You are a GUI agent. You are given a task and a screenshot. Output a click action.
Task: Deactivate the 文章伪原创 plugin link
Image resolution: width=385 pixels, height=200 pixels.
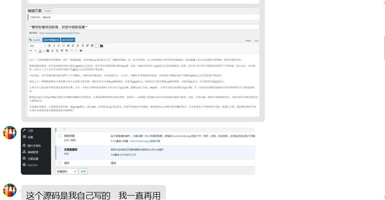tap(66, 154)
